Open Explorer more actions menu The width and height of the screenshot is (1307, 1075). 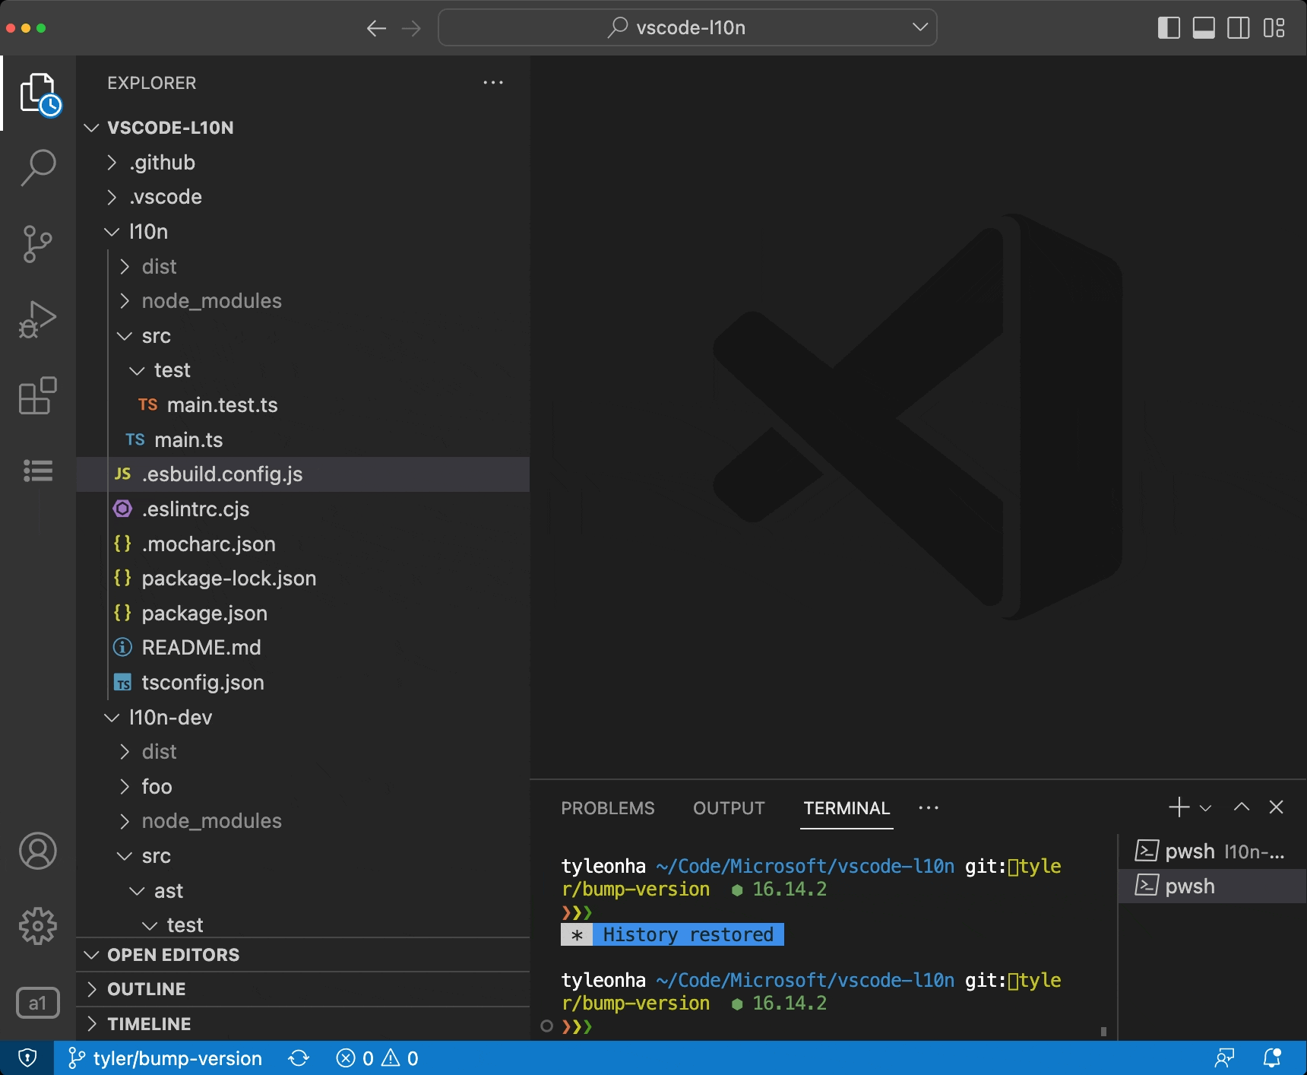pyautogui.click(x=493, y=83)
